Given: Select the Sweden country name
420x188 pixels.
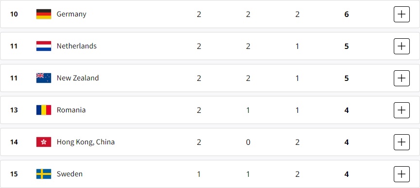Looking at the screenshot, I should pyautogui.click(x=70, y=174).
